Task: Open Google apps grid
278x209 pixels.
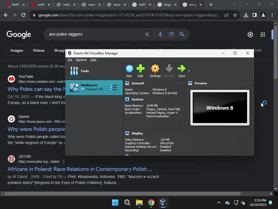Action: (x=263, y=35)
